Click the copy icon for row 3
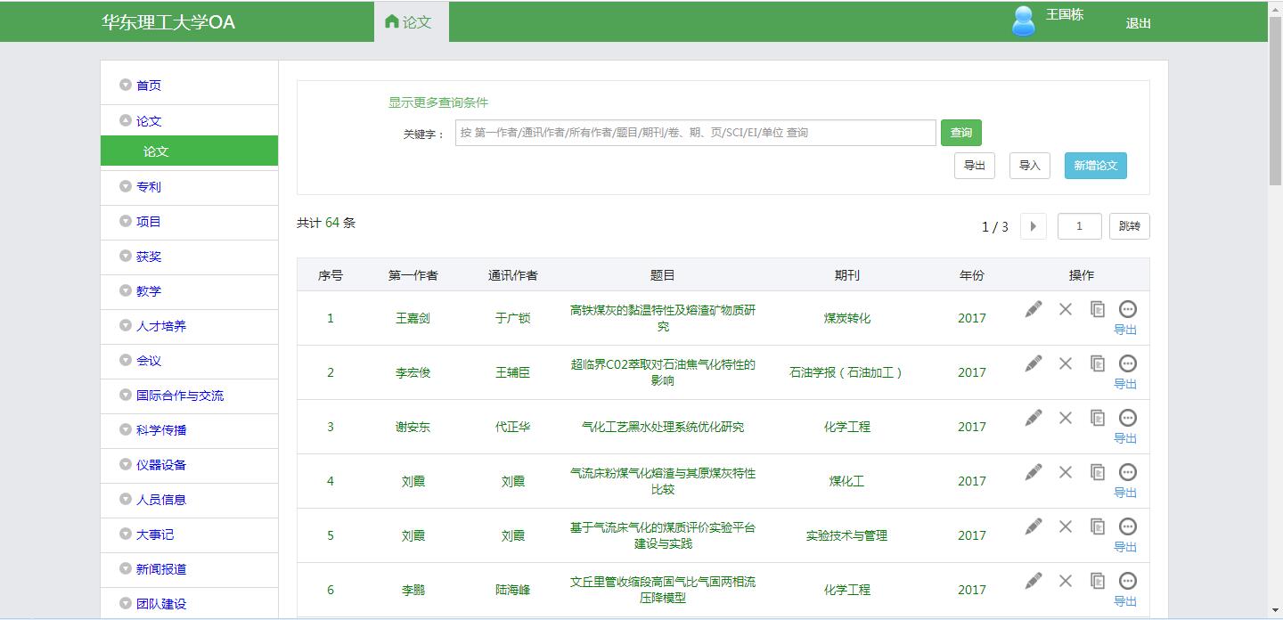The image size is (1283, 620). tap(1098, 418)
